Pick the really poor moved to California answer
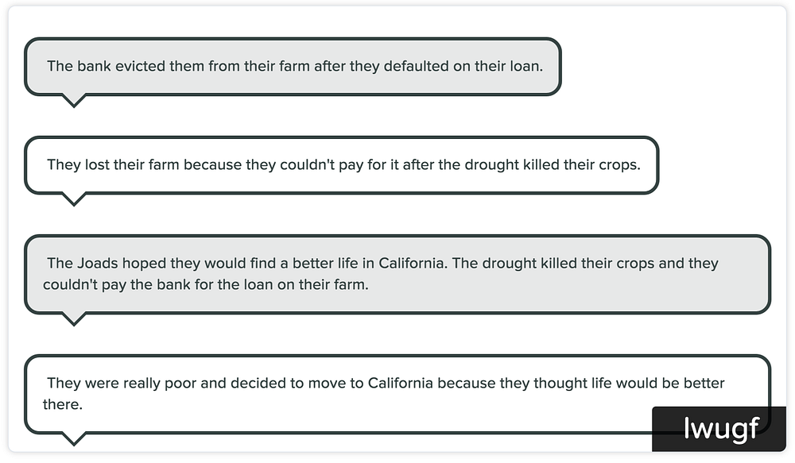Screen dimensions: 795x463 click(397, 394)
